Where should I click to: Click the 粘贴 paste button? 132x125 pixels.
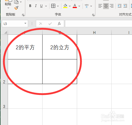[8, 4]
